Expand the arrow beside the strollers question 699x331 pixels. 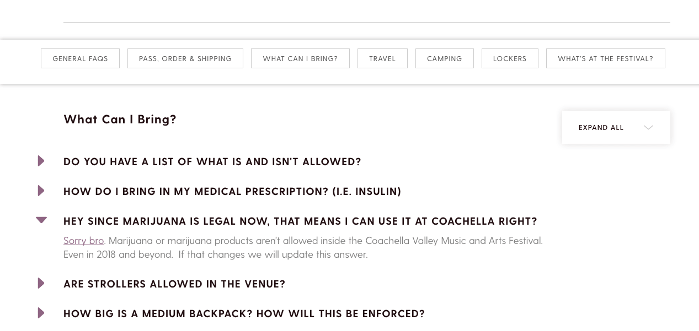[41, 283]
